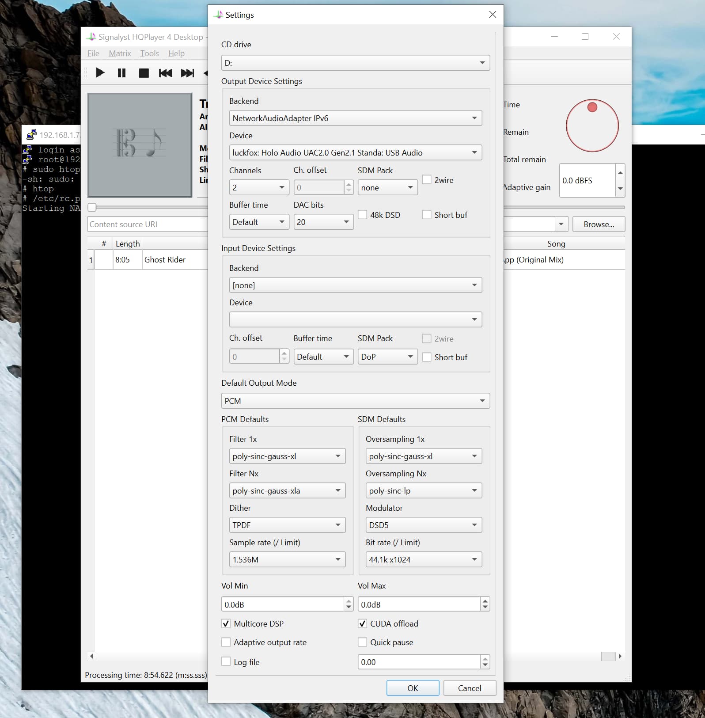Open the URI history dropdown beside Browse
Screen dimensions: 705x718
click(x=561, y=224)
